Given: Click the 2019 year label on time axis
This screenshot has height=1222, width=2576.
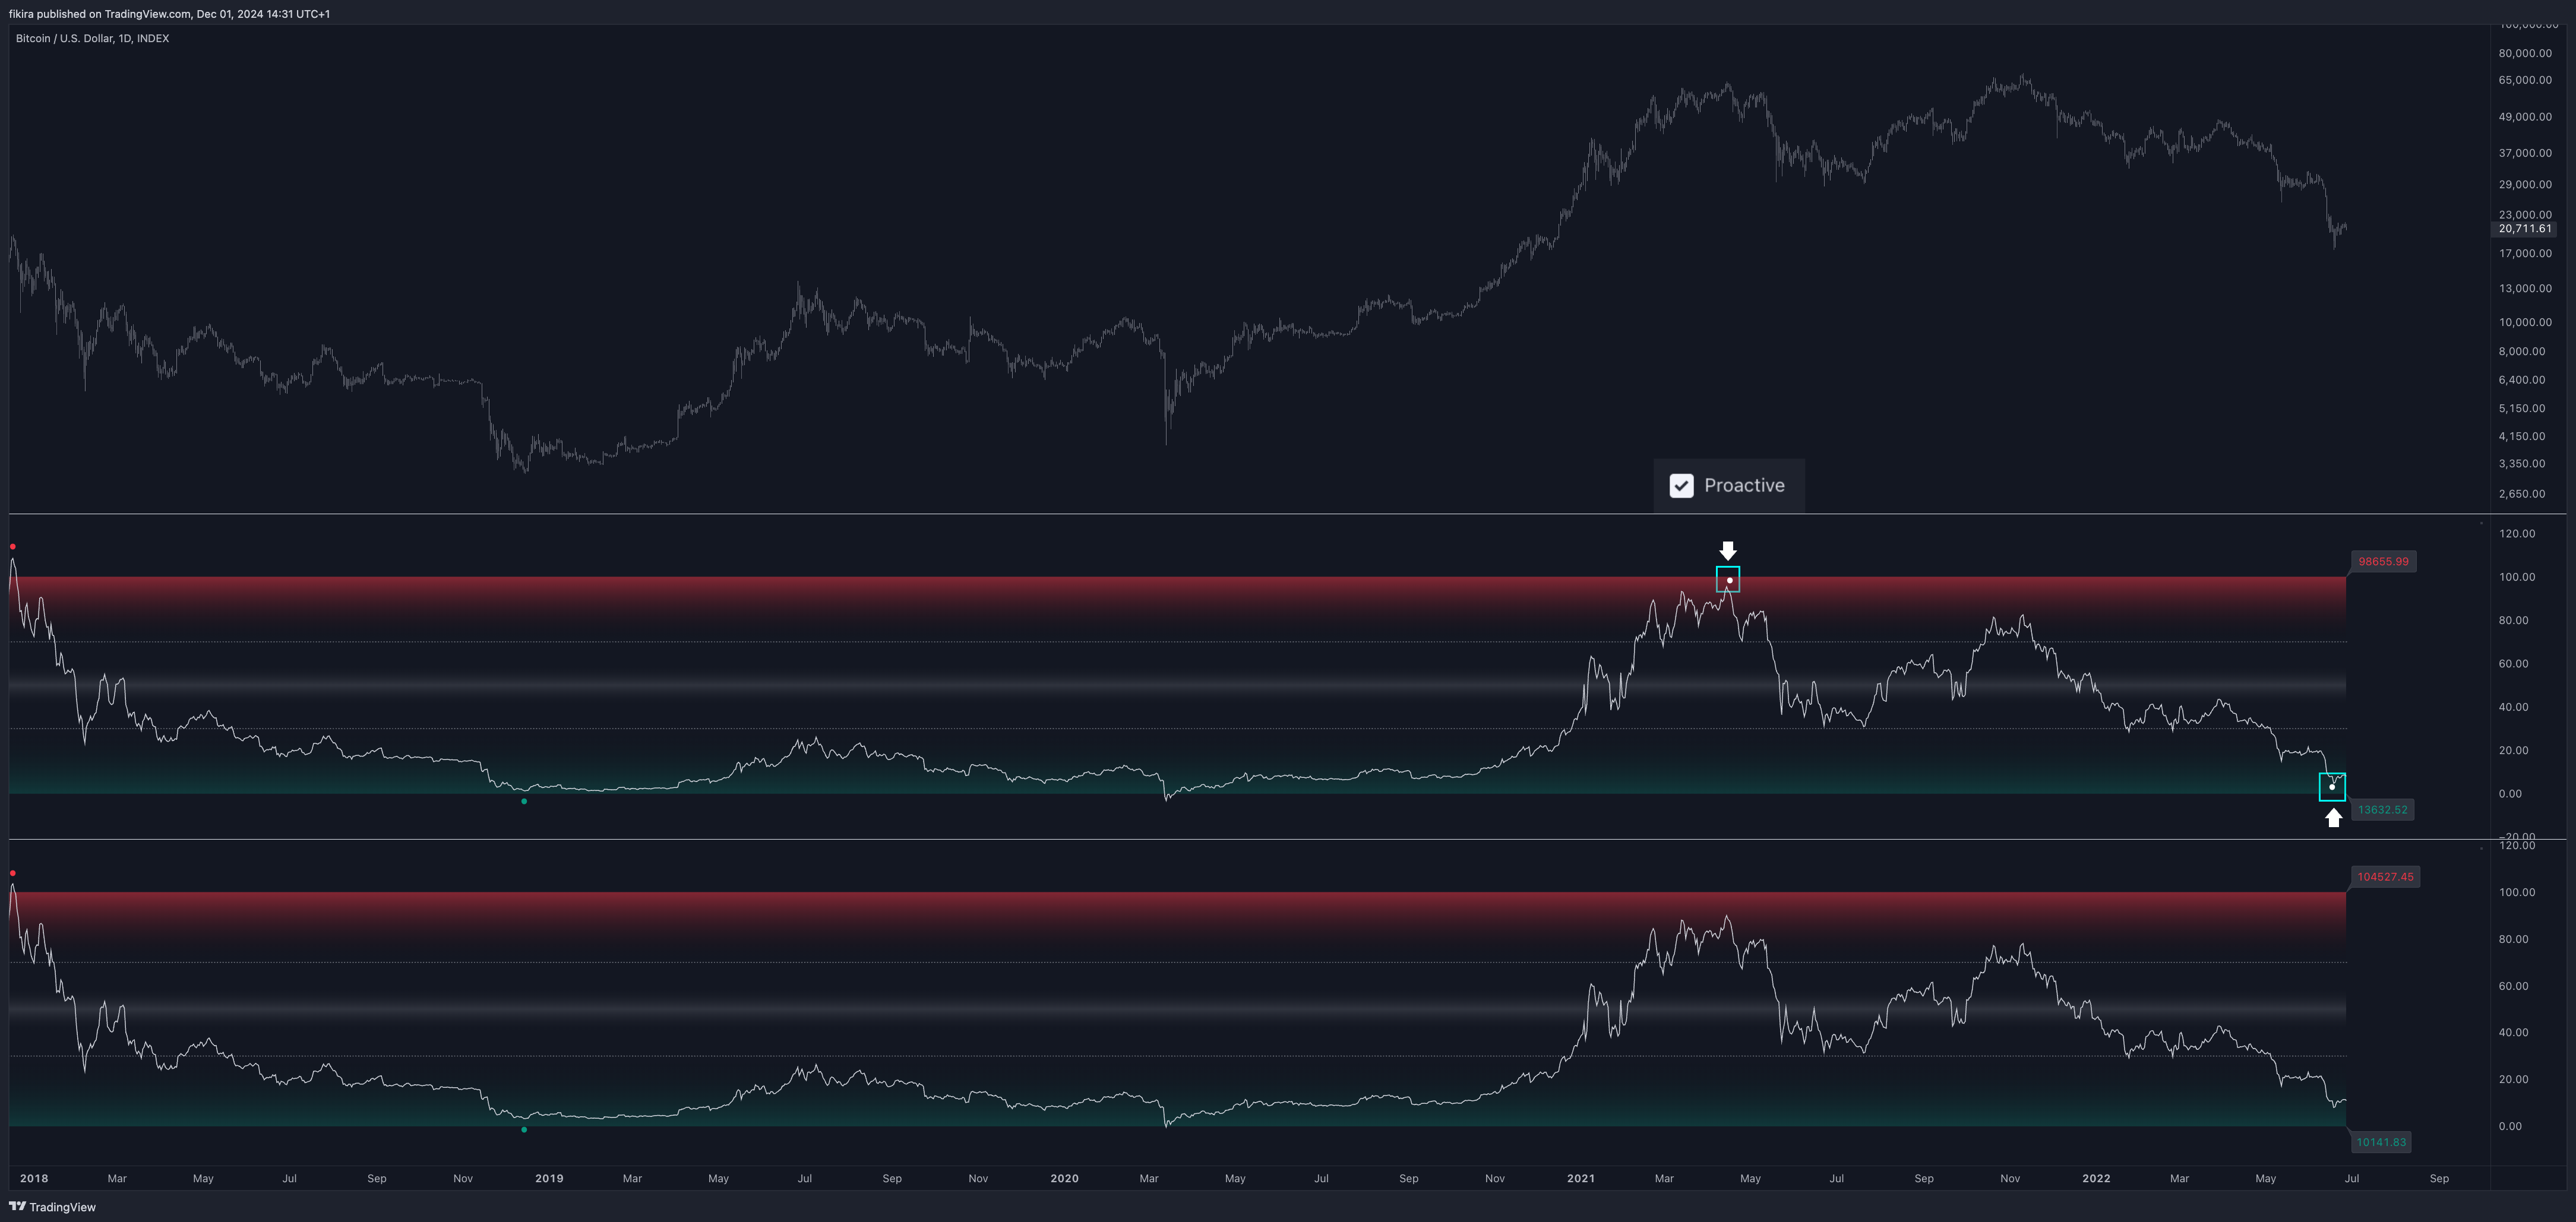Looking at the screenshot, I should point(549,1178).
